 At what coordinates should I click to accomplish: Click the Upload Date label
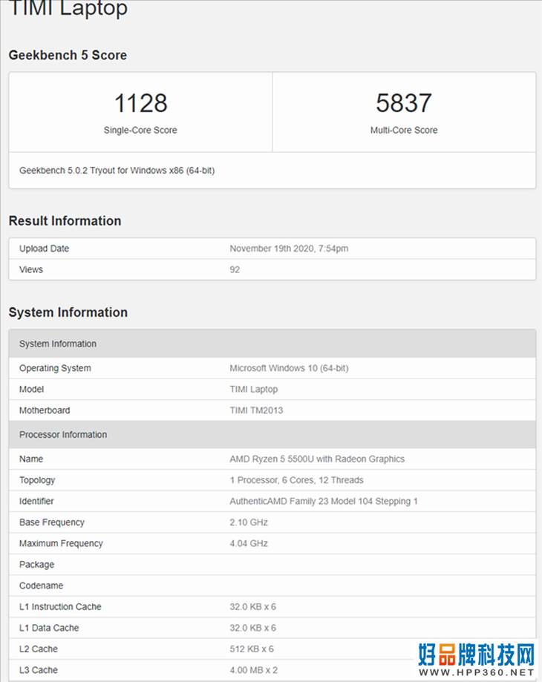coord(44,249)
